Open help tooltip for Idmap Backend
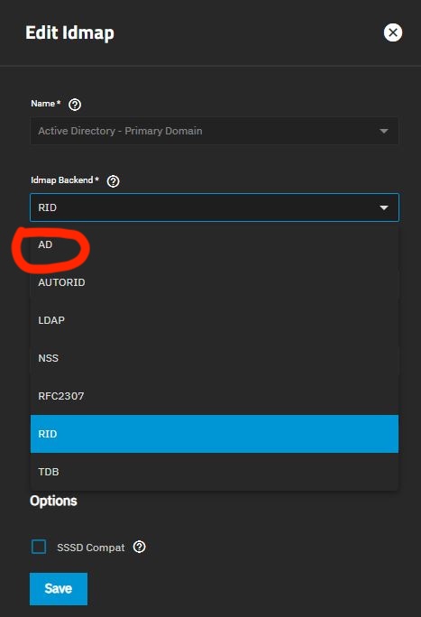This screenshot has width=421, height=617. pos(114,181)
